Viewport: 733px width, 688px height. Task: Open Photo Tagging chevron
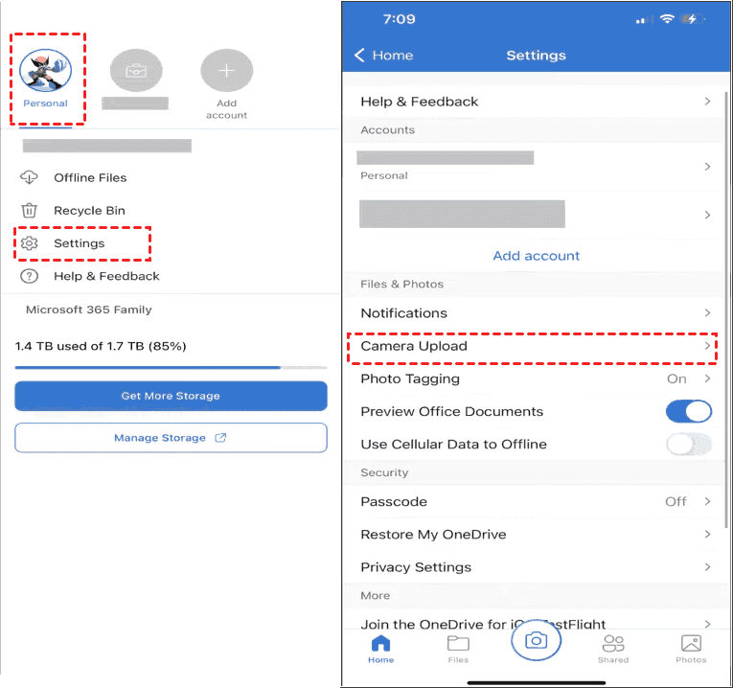[707, 378]
